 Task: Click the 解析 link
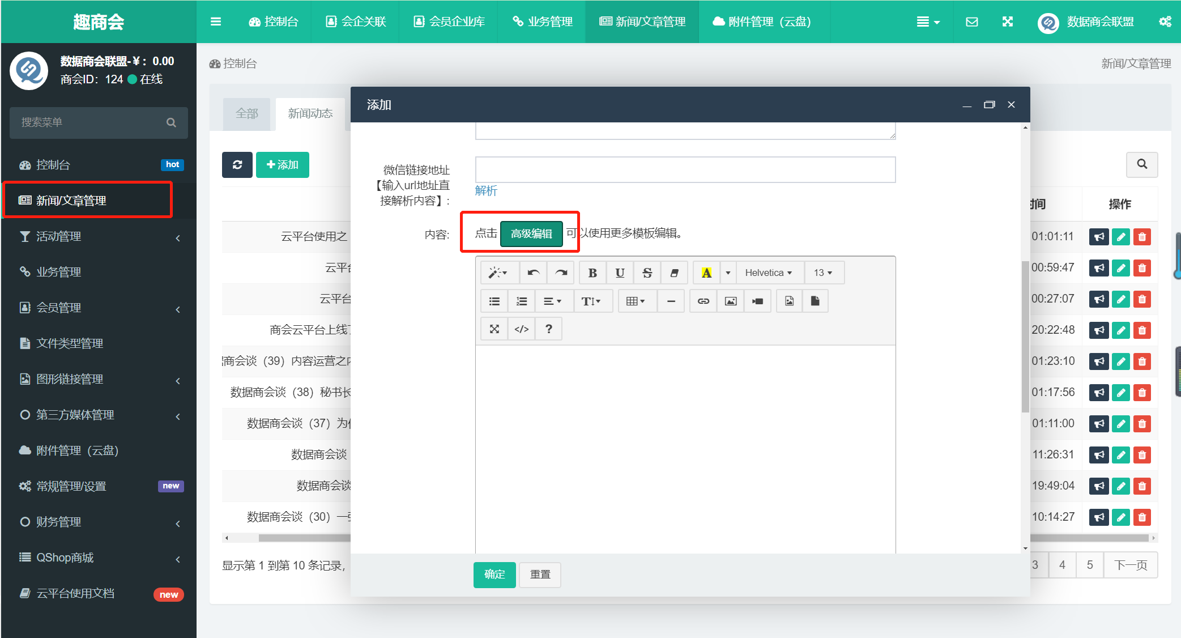[485, 191]
